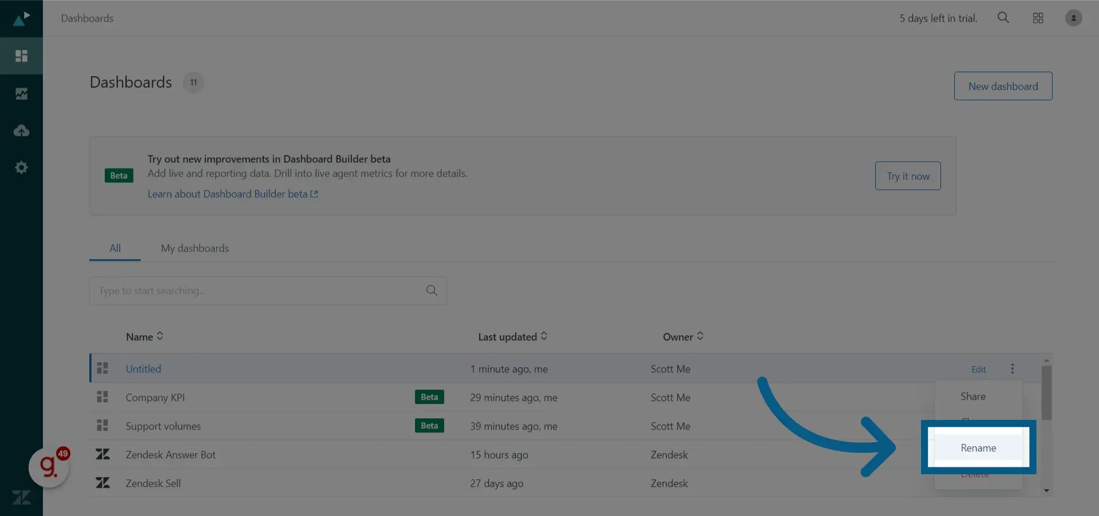Open the user profile avatar
1099x516 pixels.
pos(1073,18)
